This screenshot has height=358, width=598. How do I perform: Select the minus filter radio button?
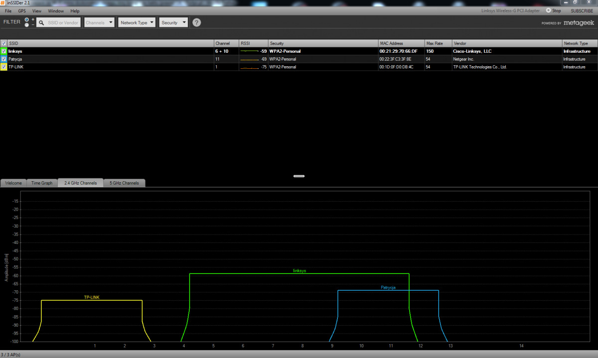click(x=27, y=25)
